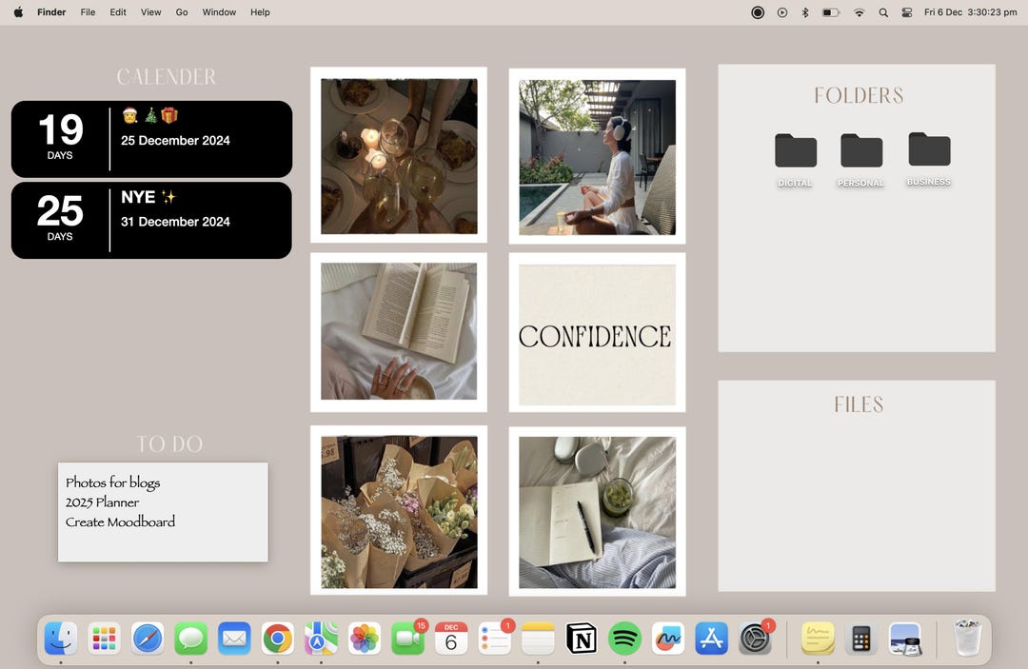This screenshot has height=669, width=1028.
Task: Open the Photos app from the Dock
Action: (x=365, y=639)
